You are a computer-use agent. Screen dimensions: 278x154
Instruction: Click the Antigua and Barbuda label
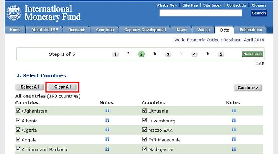click(x=44, y=150)
